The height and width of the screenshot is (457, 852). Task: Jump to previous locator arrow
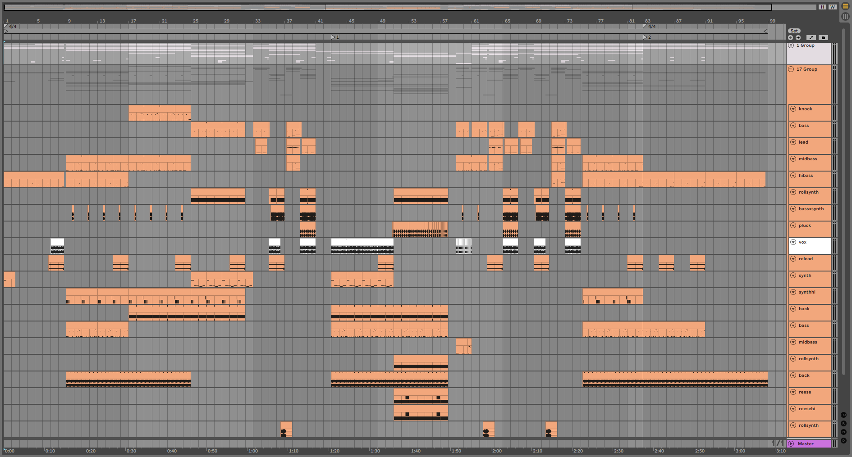pyautogui.click(x=791, y=38)
